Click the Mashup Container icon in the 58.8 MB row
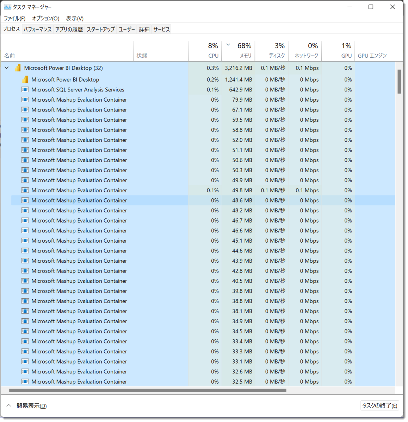This screenshot has width=408, height=422. point(25,130)
